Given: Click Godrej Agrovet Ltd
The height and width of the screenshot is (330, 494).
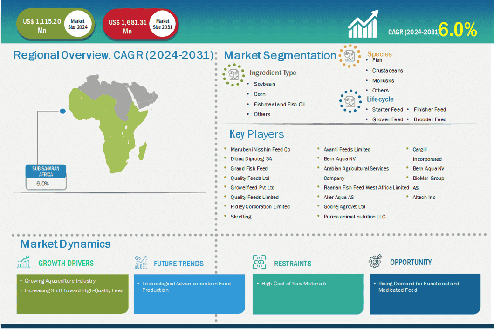Looking at the screenshot, I should (x=344, y=206).
